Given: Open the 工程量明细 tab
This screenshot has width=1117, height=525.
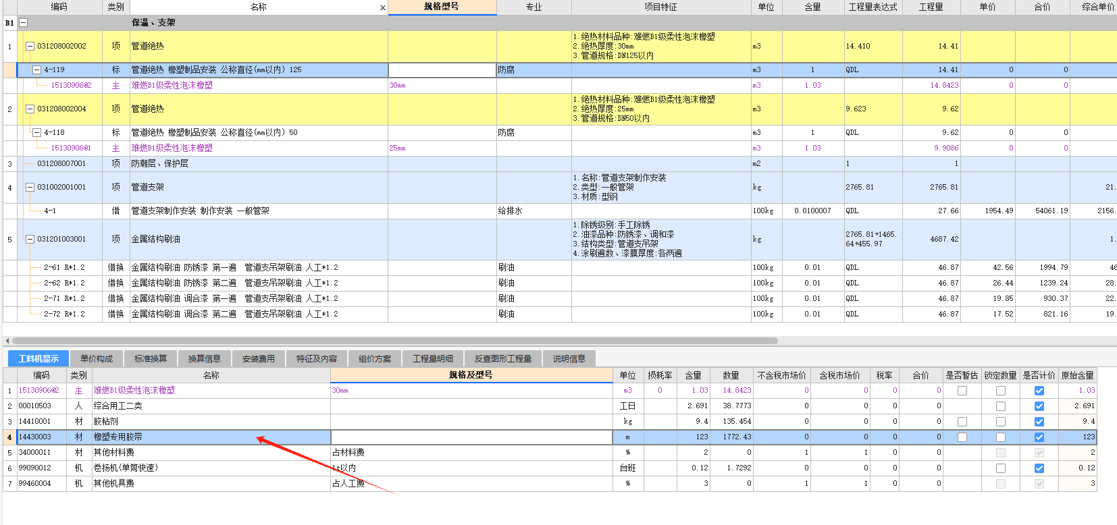Looking at the screenshot, I should (x=433, y=358).
